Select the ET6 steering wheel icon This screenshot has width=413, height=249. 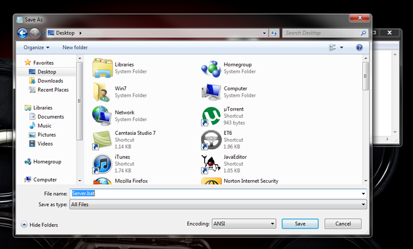click(x=211, y=140)
